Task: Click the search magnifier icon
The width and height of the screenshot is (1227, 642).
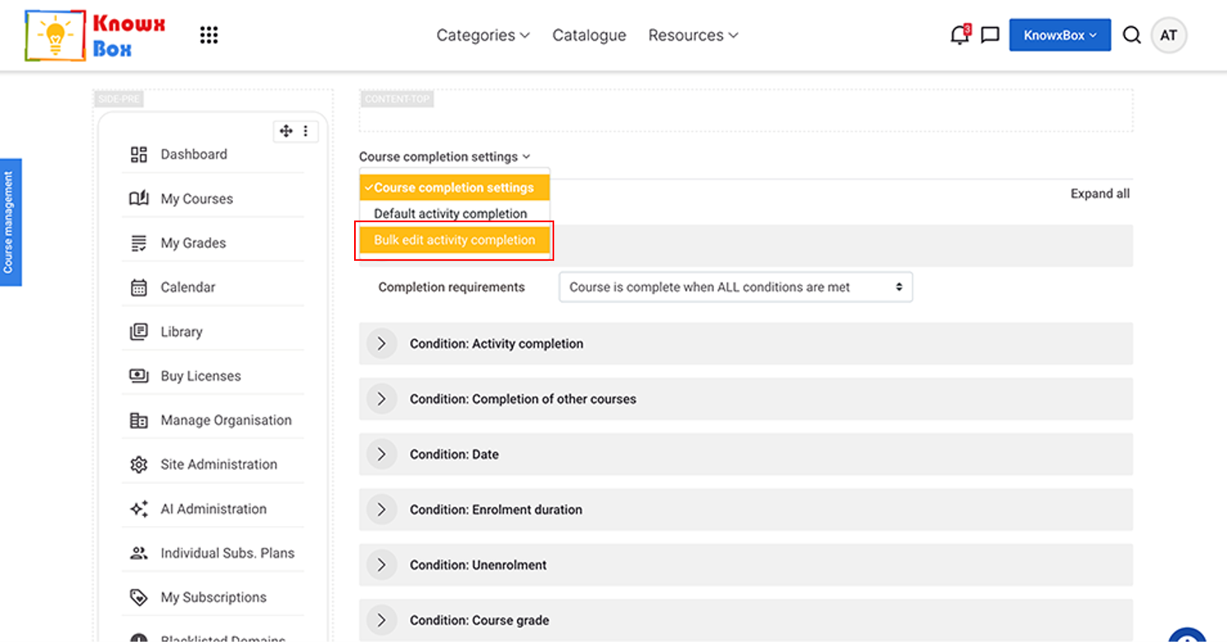Action: pyautogui.click(x=1131, y=35)
